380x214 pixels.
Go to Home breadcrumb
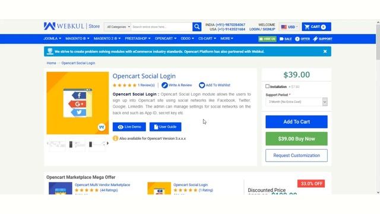pos(52,63)
